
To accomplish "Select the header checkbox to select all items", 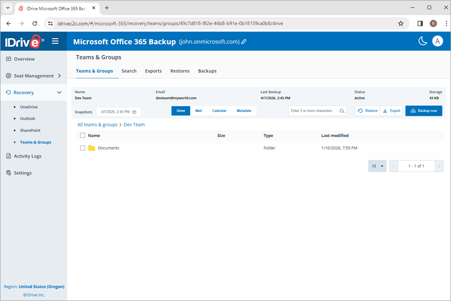I will click(x=83, y=135).
